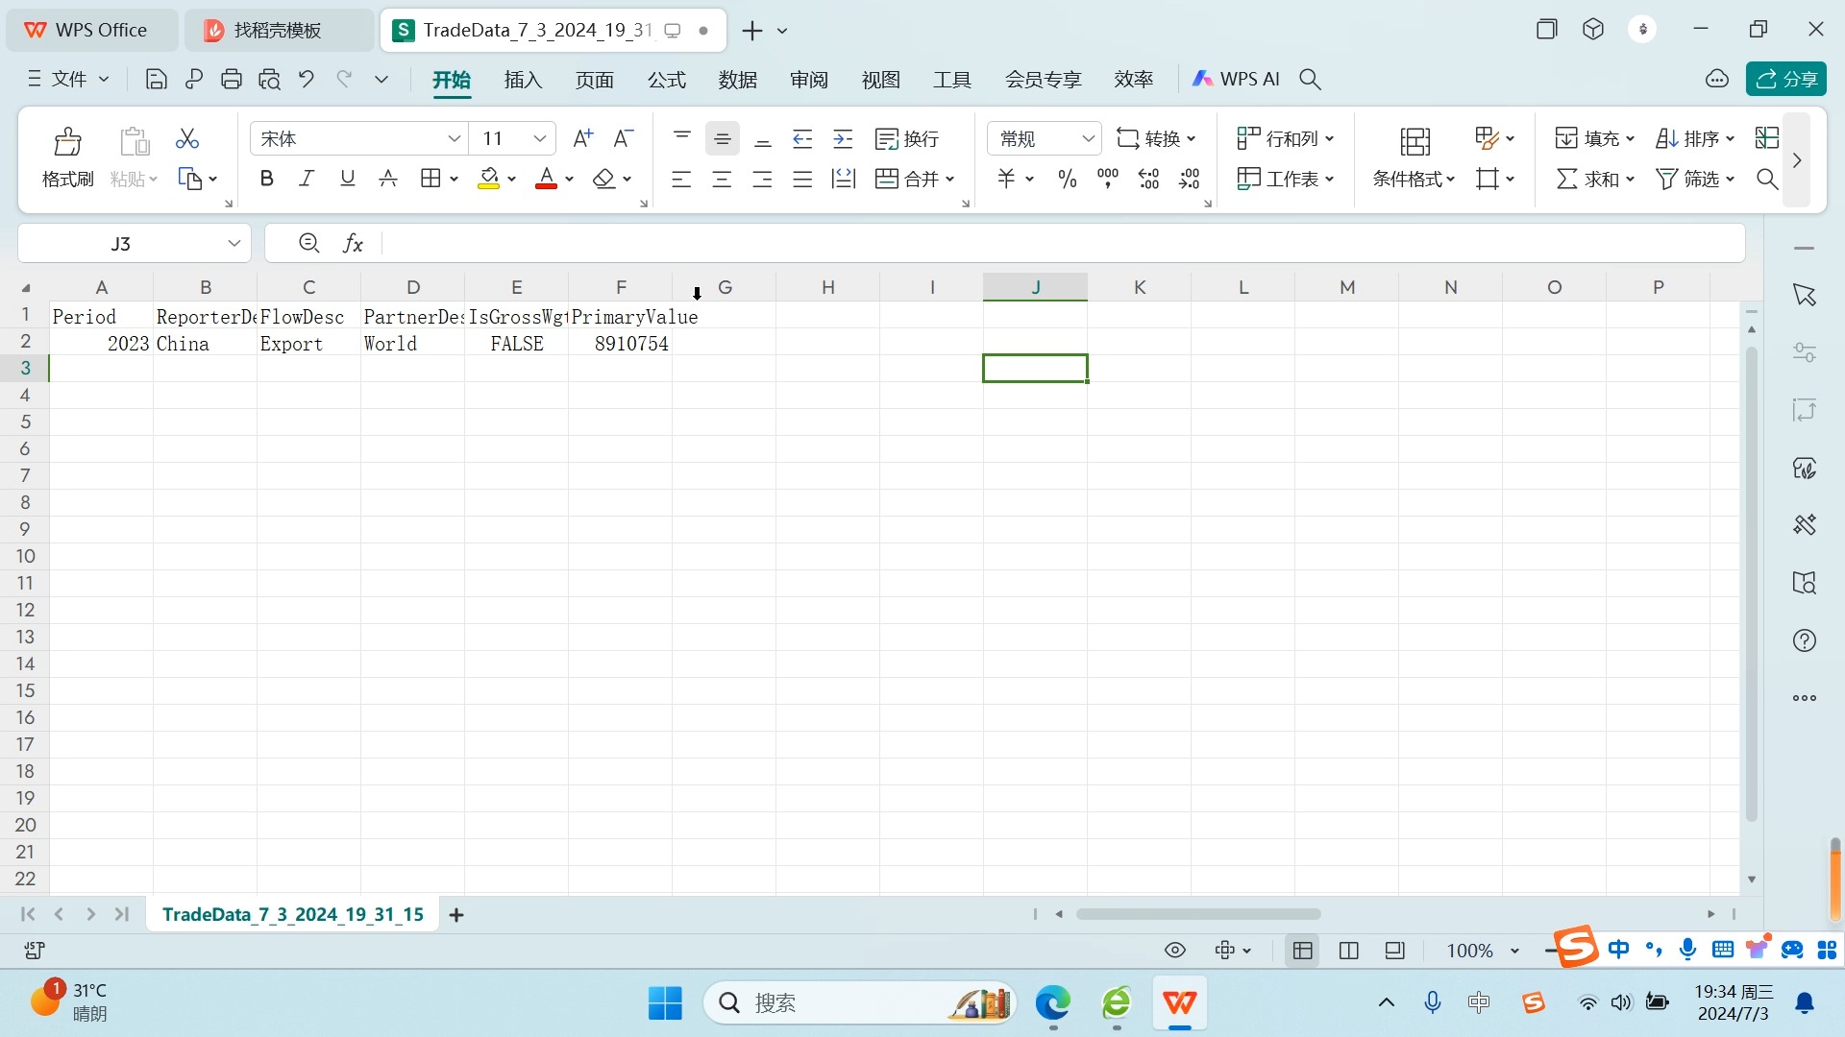
Task: Toggle Underline formatting
Action: (x=348, y=179)
